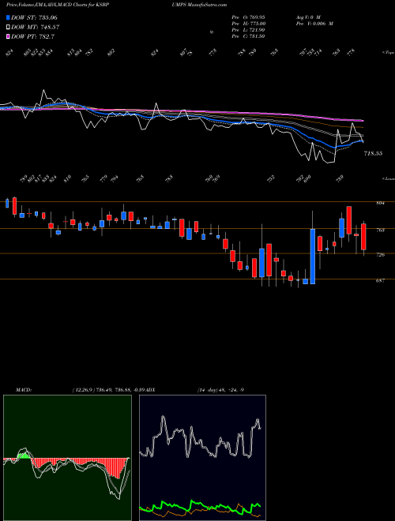Click the 804 price level label

coord(381,204)
